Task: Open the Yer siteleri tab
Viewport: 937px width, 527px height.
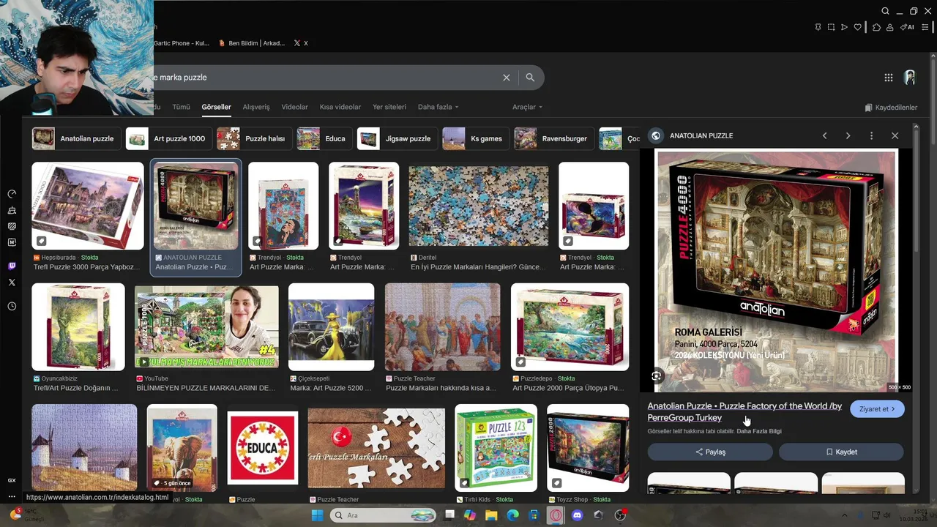Action: 389,107
